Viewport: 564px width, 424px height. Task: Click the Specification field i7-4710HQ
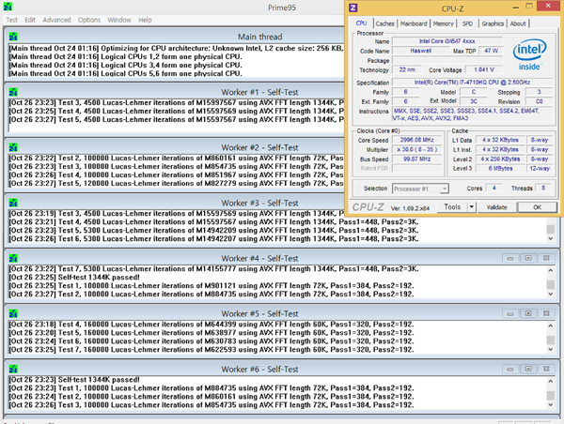click(x=472, y=83)
